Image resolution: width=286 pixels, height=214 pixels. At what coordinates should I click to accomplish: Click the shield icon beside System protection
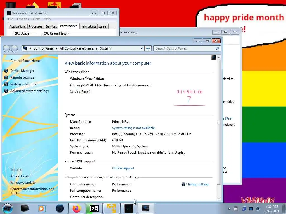click(6, 84)
